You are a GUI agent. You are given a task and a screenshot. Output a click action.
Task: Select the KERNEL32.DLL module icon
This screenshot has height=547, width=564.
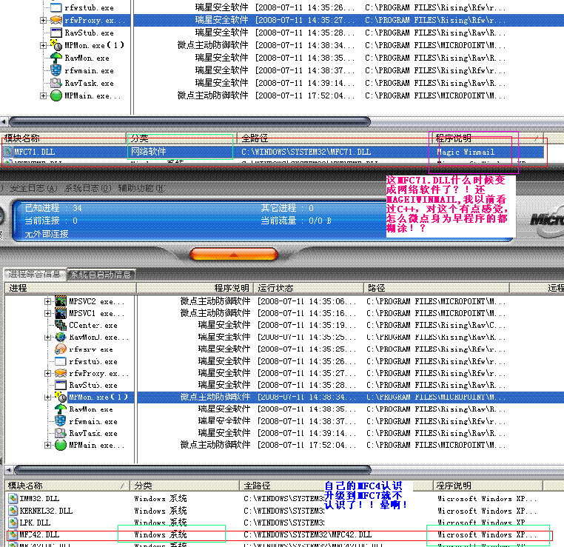click(x=13, y=511)
